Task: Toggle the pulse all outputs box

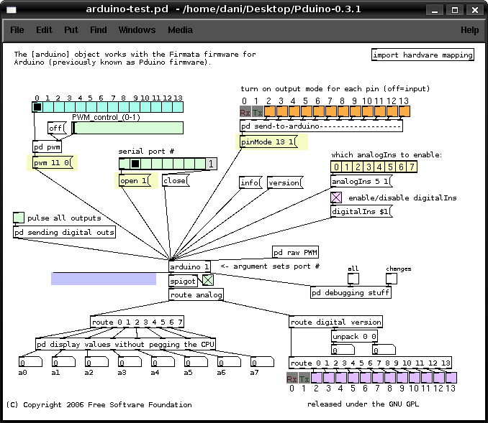Action: click(19, 218)
